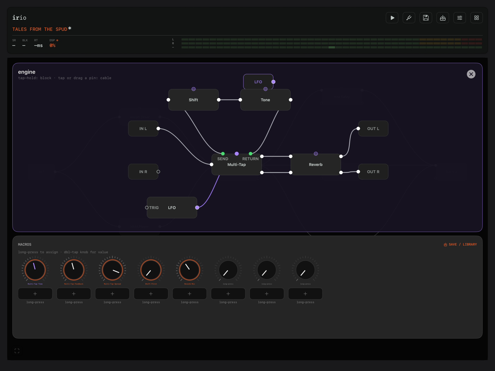Click the Multi-Tap-Spread macro knob
Screen dimensions: 495x371
(112, 270)
